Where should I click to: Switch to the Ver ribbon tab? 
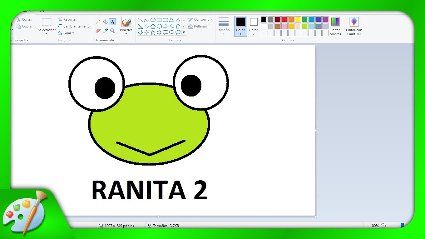pyautogui.click(x=42, y=11)
